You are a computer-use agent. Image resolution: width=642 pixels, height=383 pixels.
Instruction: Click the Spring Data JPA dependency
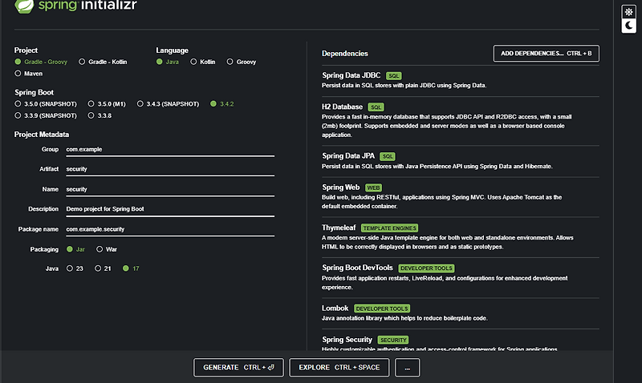tap(460, 160)
